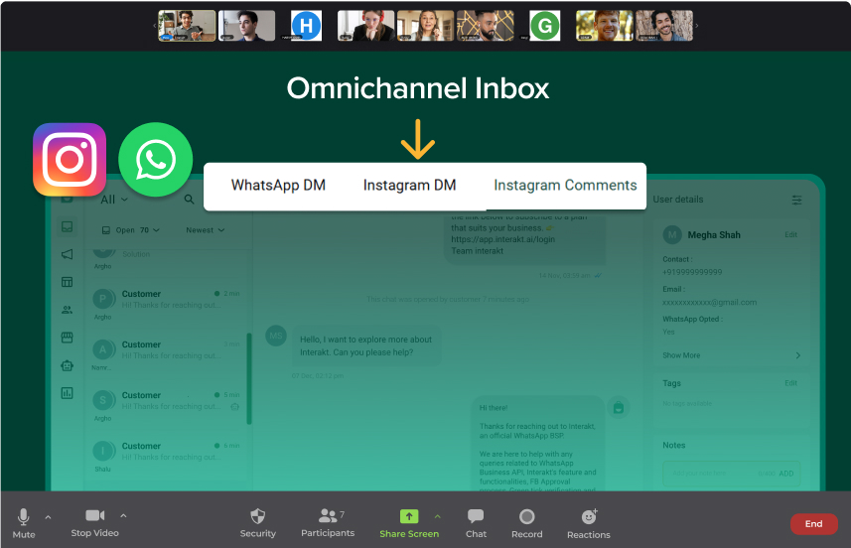
Task: Click the conversation list scrollbar
Action: click(249, 378)
